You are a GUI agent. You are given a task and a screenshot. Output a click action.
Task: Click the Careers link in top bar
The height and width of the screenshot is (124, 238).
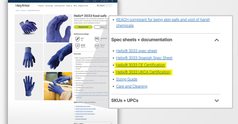pyautogui.click(x=95, y=1)
